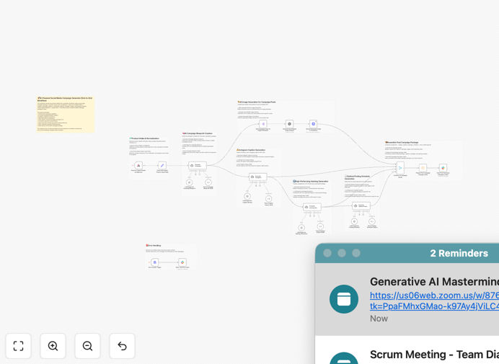Select the red trigger node in Product Intake
Image resolution: width=499 pixels, height=364 pixels.
138,166
